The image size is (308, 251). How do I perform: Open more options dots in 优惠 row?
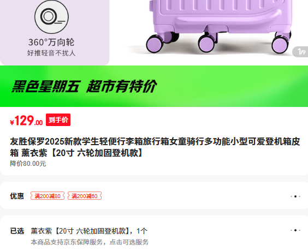[x=295, y=196]
